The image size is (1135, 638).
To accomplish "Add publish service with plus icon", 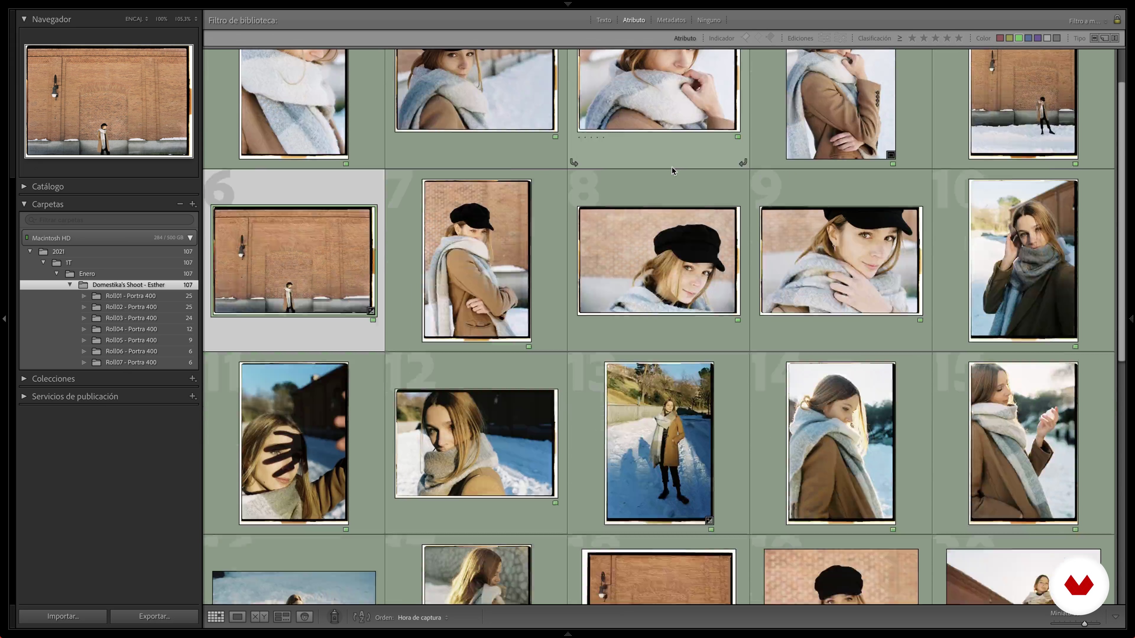I will 192,396.
